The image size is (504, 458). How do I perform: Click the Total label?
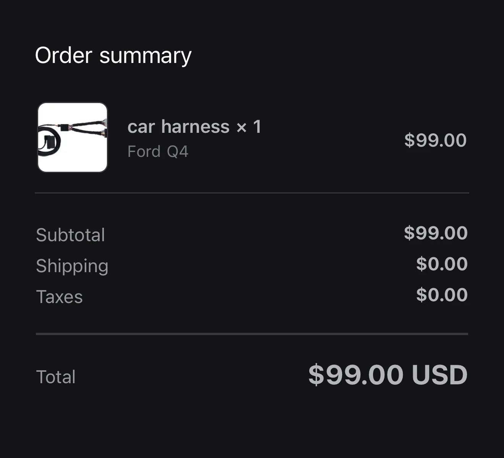click(x=56, y=377)
